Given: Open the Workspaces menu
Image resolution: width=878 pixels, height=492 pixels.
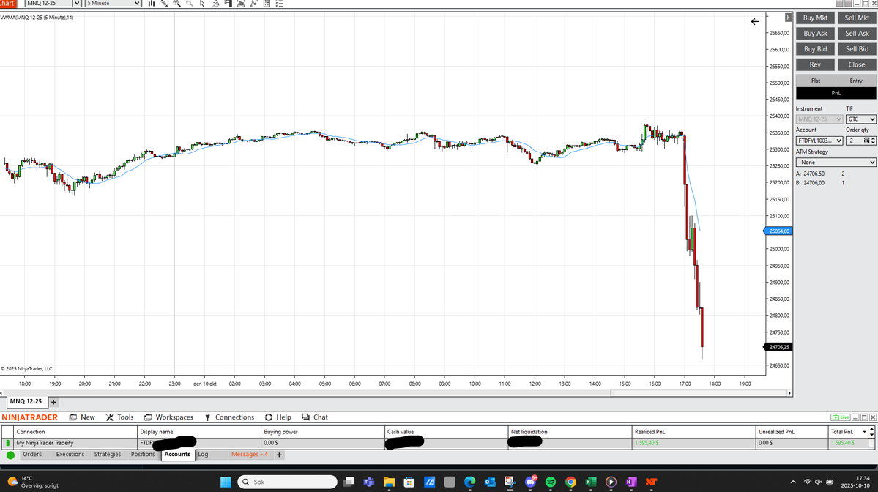Looking at the screenshot, I should coord(168,417).
